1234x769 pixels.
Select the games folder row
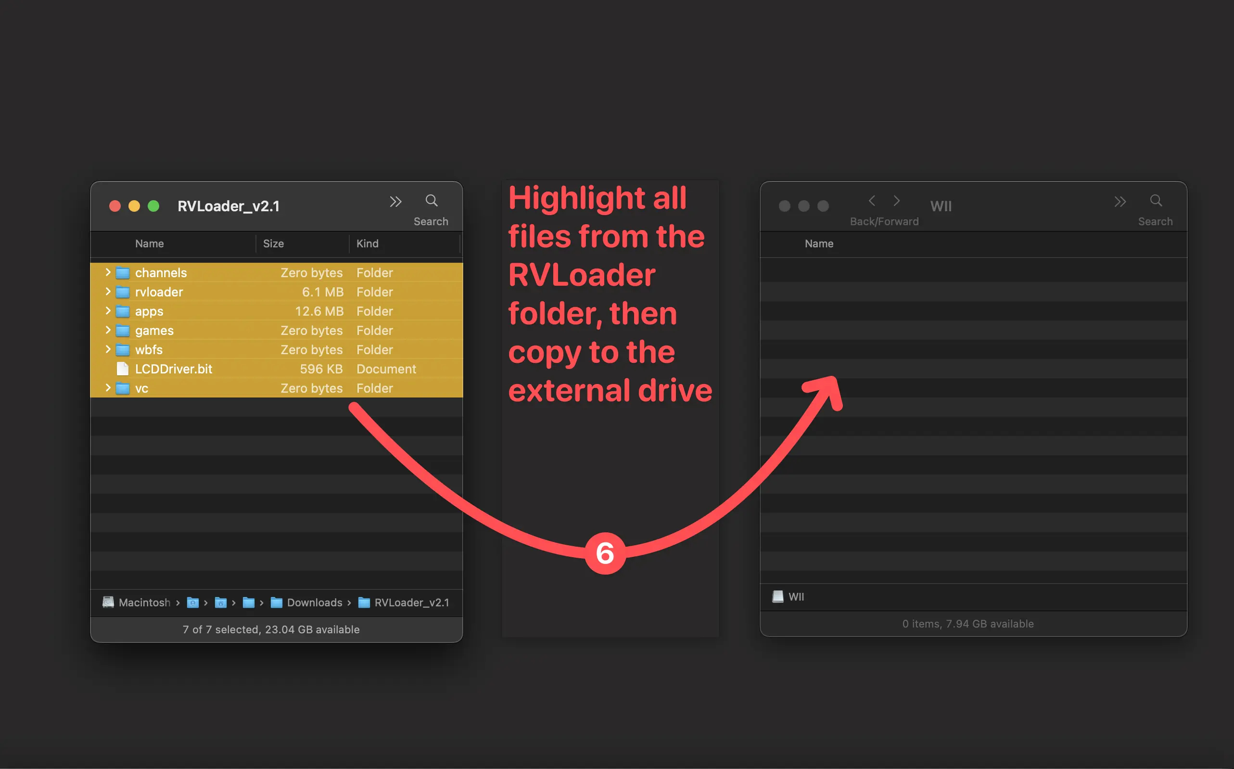[154, 331]
